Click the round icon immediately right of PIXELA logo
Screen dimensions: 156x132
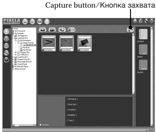25,22
